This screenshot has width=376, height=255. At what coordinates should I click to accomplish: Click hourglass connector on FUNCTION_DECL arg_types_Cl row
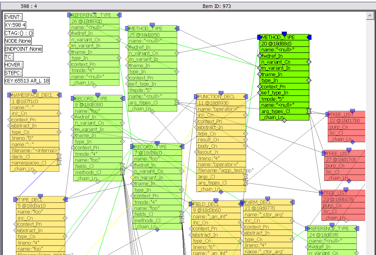pyautogui.click(x=246, y=182)
